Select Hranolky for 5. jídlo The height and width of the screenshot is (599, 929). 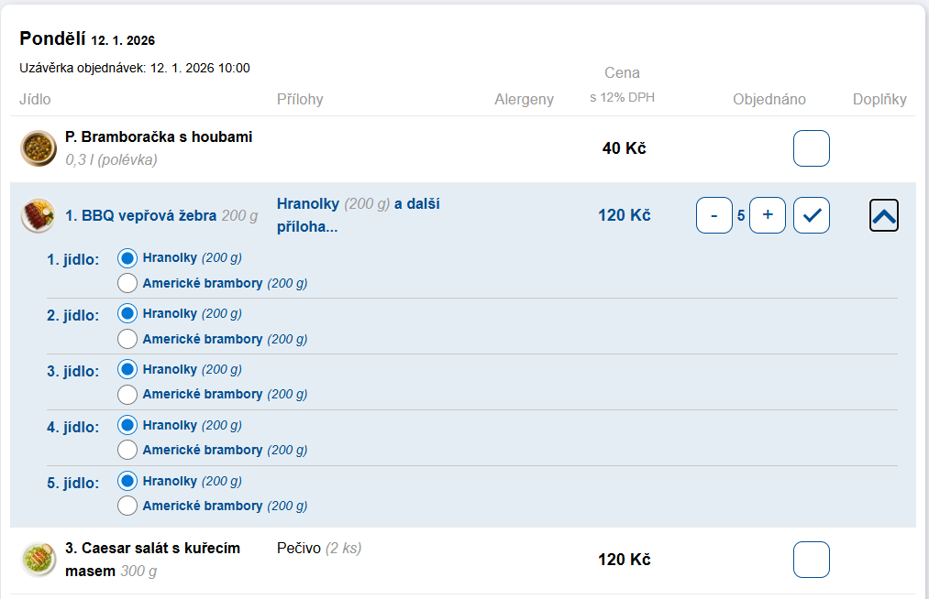coord(128,481)
